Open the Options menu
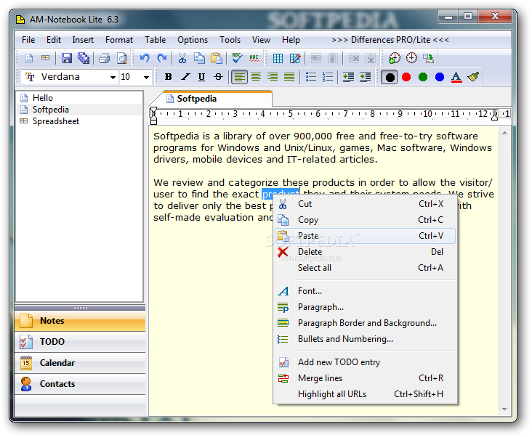 click(193, 40)
